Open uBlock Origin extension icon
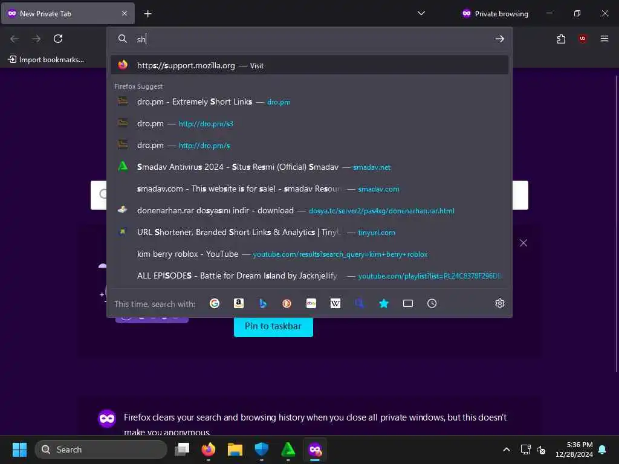 click(583, 39)
